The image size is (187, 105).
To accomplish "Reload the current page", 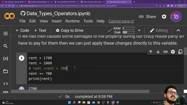I will tap(9, 6).
